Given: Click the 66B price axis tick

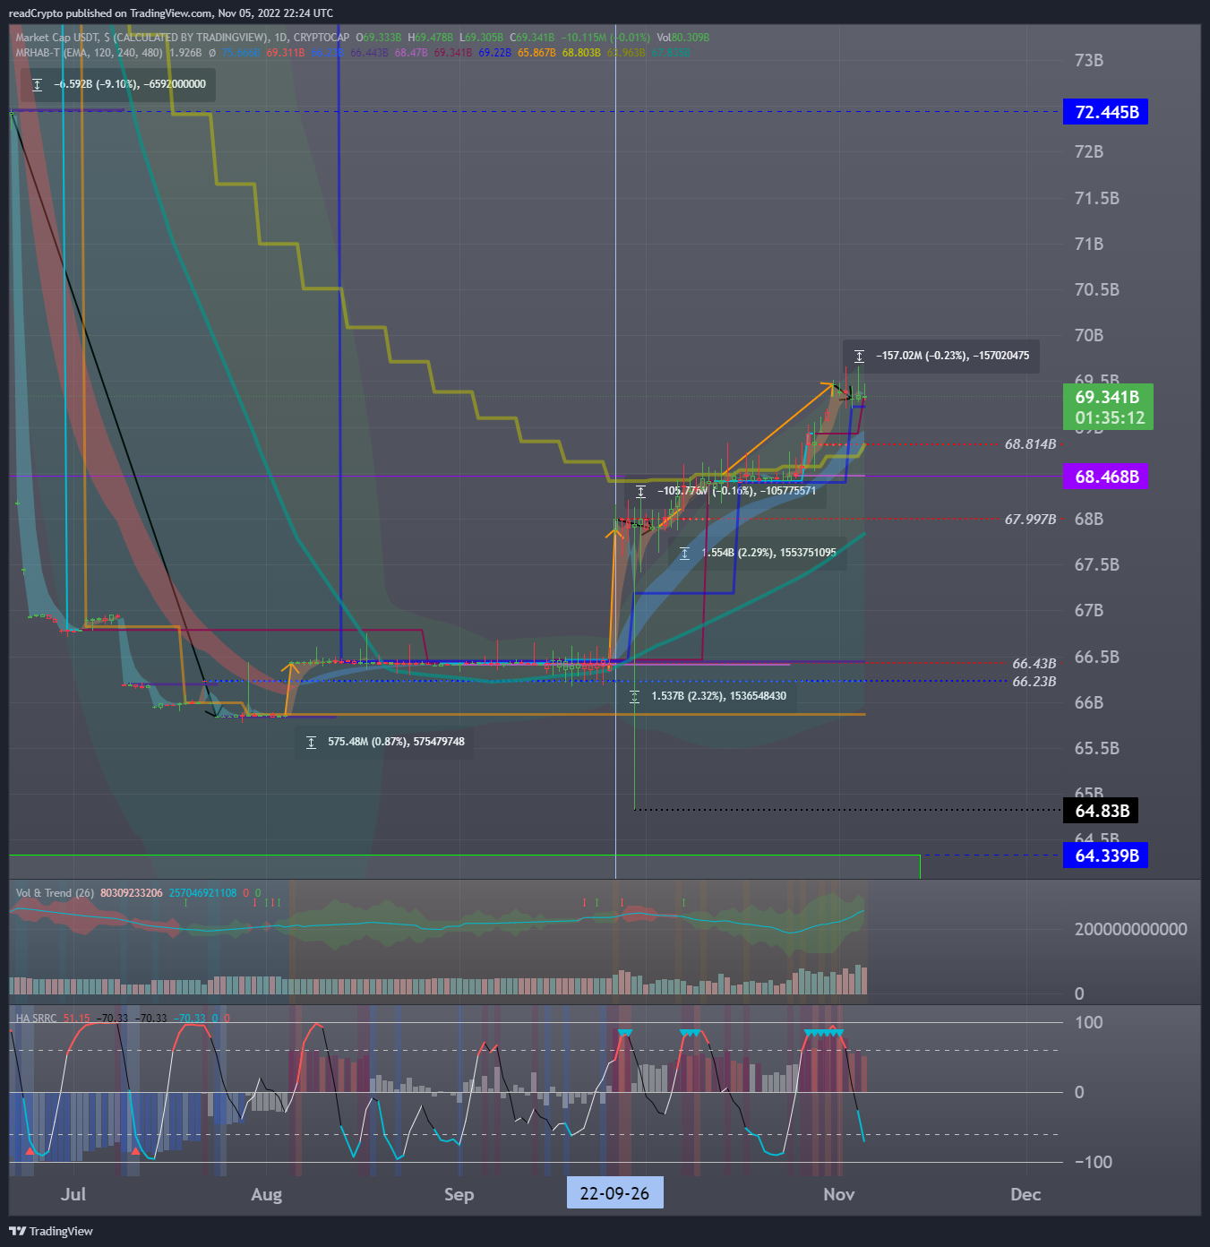Looking at the screenshot, I should [1089, 702].
